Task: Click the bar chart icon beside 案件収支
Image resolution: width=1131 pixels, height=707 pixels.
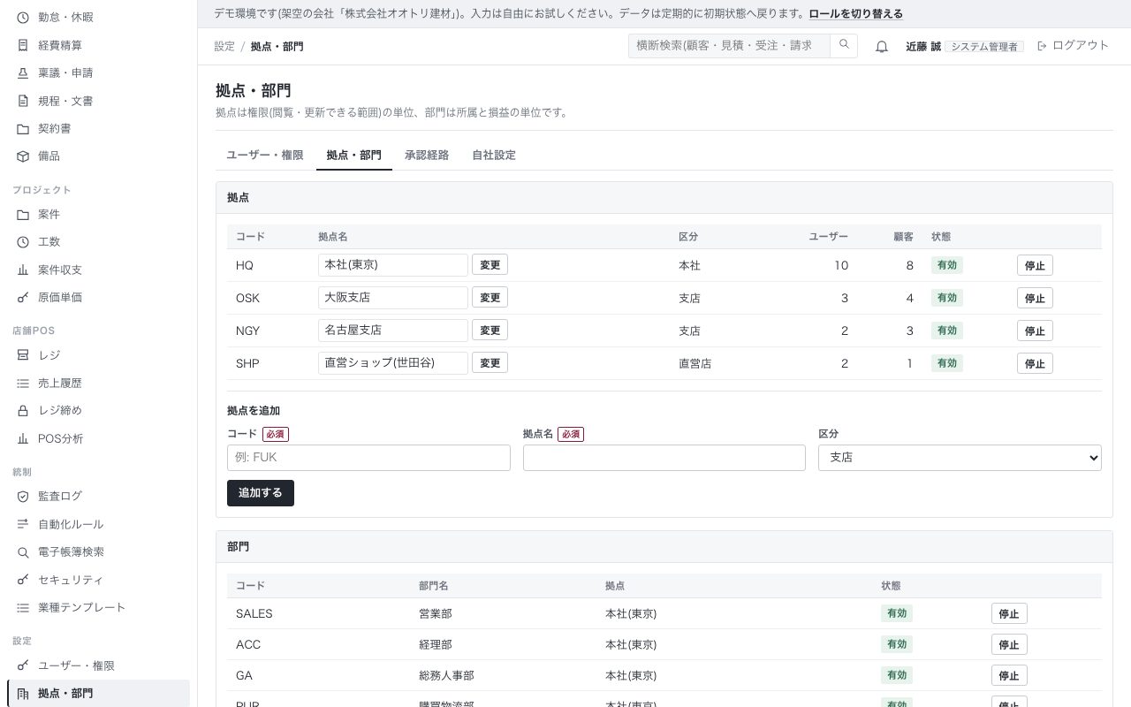Action: (x=23, y=270)
